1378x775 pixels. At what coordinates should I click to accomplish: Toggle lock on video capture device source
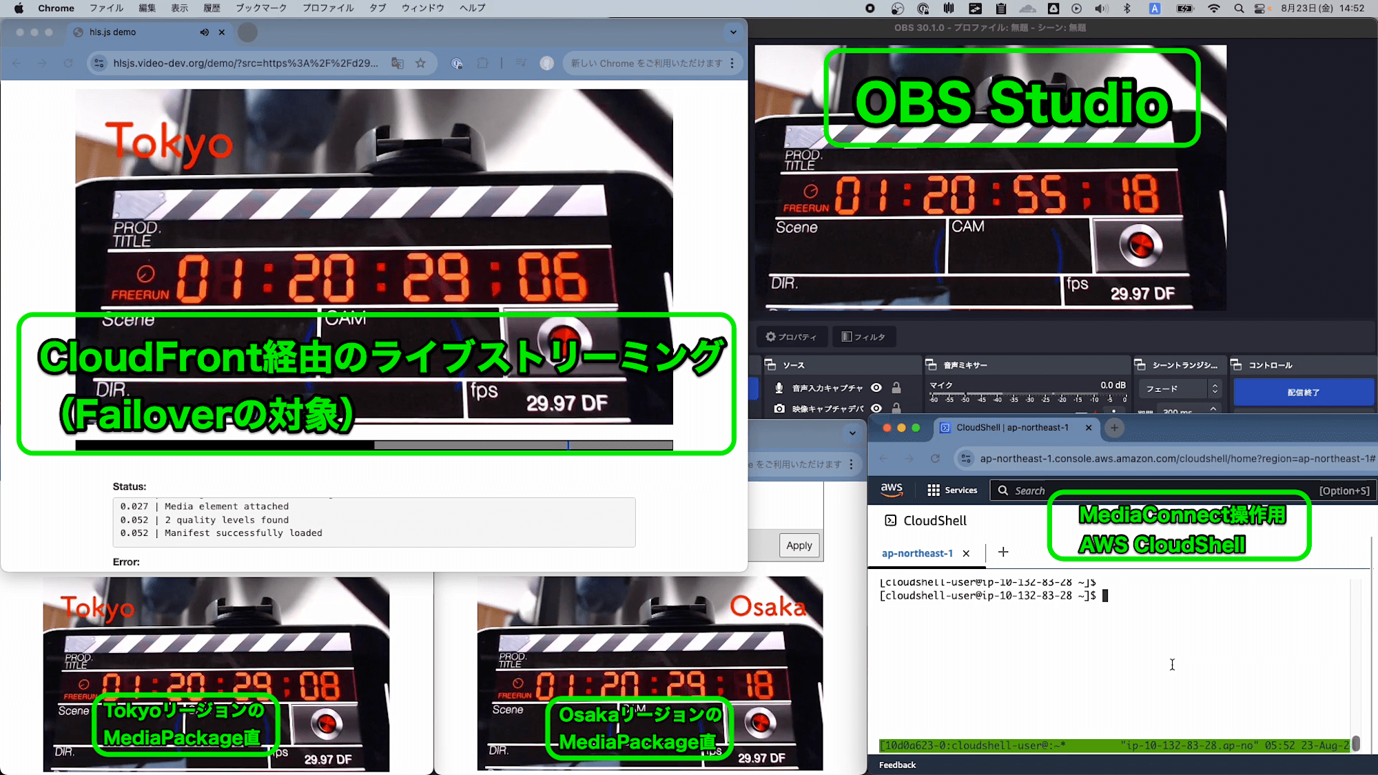point(896,409)
